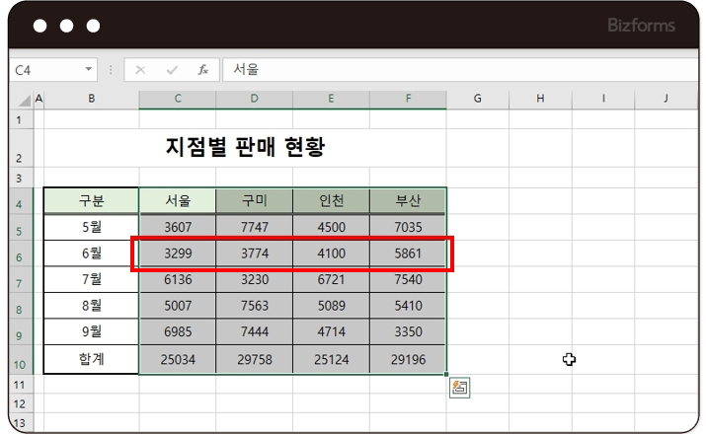Select the cell with value 5861

[408, 253]
